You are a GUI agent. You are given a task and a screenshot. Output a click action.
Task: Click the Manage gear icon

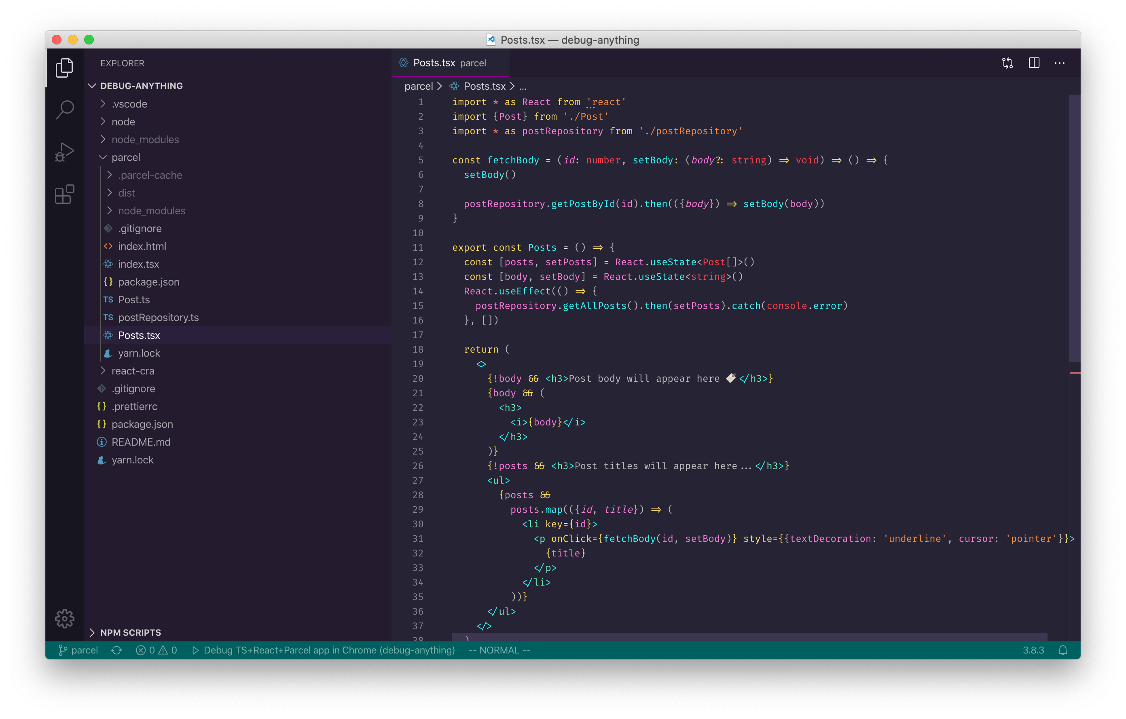(65, 618)
